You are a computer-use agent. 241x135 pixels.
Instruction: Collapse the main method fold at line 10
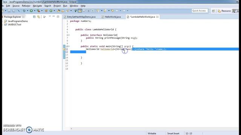pos(69,46)
